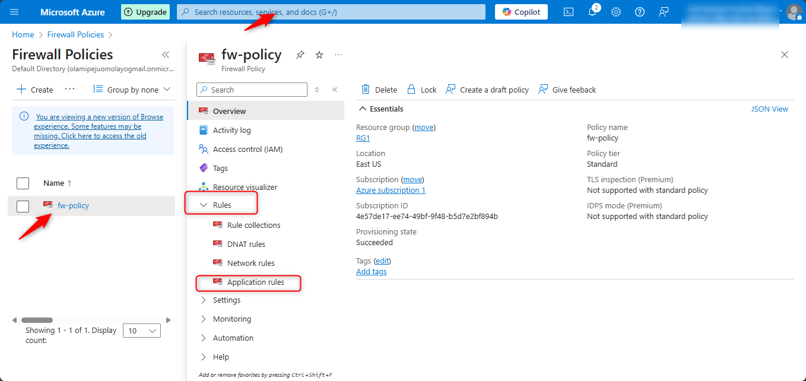Click Create a draft policy

(487, 90)
